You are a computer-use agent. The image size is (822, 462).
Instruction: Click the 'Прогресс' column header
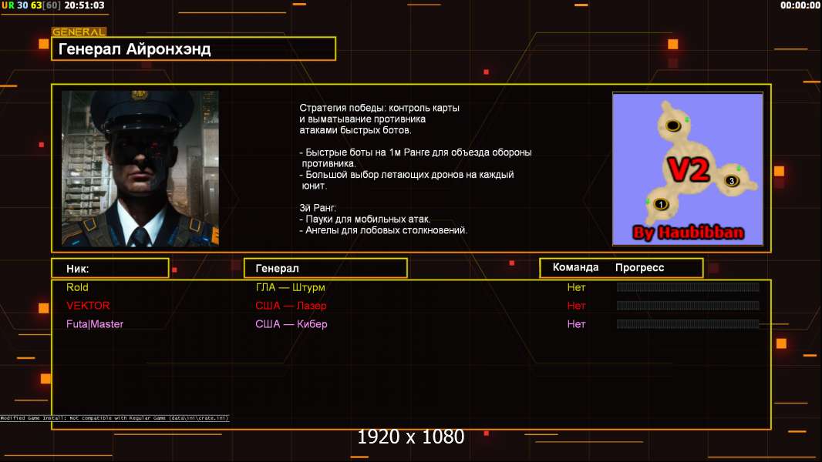(x=639, y=267)
